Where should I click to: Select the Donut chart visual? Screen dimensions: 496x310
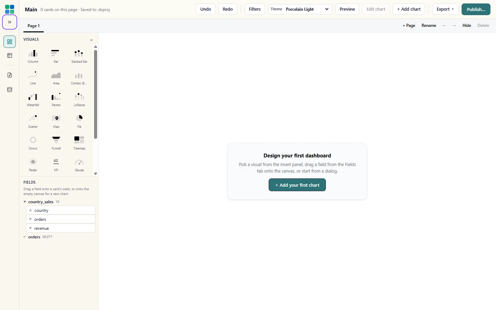pyautogui.click(x=33, y=143)
